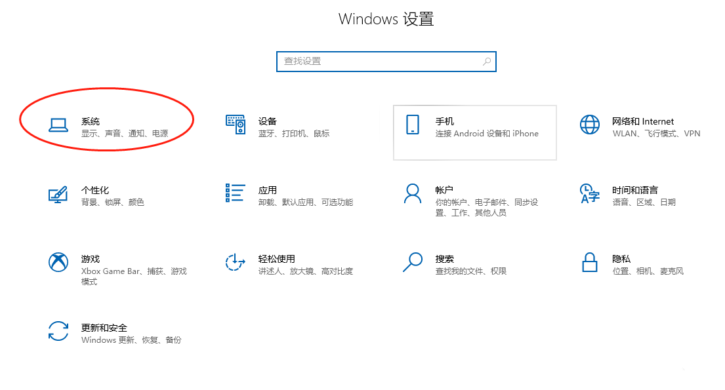Click the search magnifier inside 查找设置 box
The height and width of the screenshot is (390, 725).
(x=486, y=62)
